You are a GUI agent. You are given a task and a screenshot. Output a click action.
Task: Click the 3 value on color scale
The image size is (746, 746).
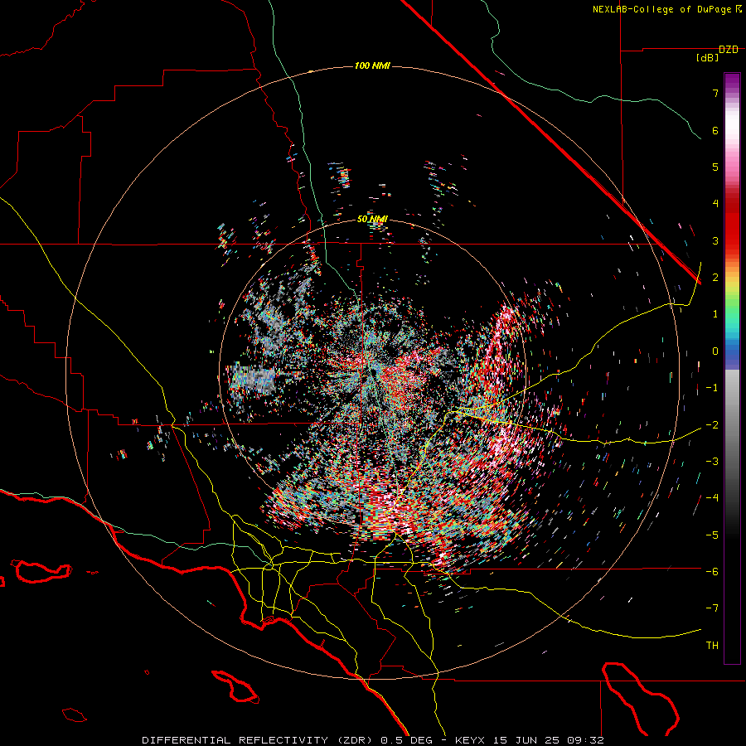[x=715, y=240]
